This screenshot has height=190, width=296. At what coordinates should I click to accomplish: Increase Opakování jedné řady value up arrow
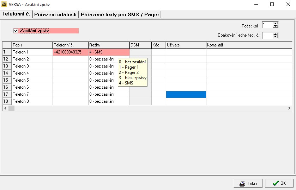pos(276,34)
